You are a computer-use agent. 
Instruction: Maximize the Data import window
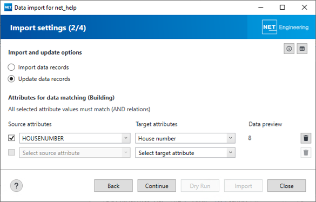click(283, 8)
